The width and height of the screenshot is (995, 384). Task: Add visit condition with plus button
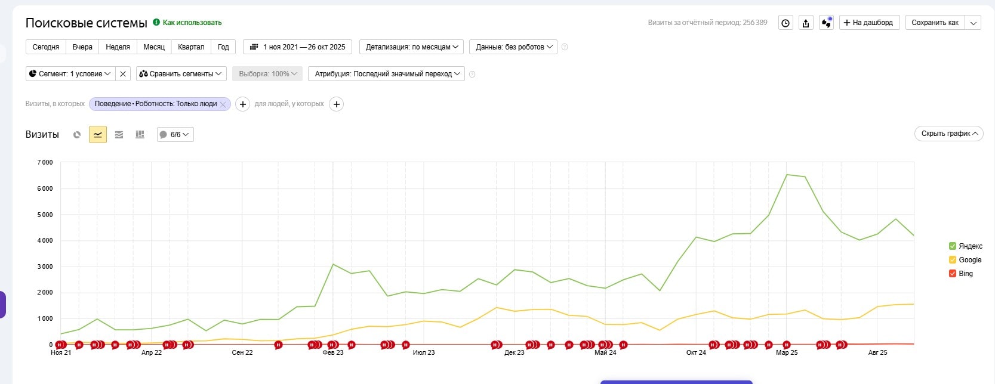pos(242,104)
